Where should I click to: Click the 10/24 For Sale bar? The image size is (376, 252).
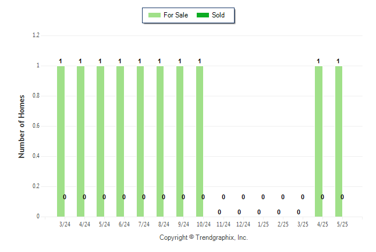point(200,142)
